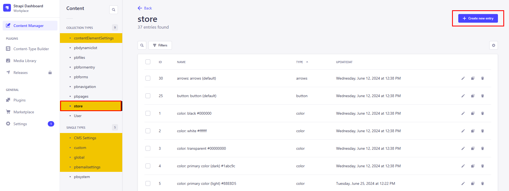Open pbpages collection type
The width and height of the screenshot is (509, 191).
click(x=91, y=96)
